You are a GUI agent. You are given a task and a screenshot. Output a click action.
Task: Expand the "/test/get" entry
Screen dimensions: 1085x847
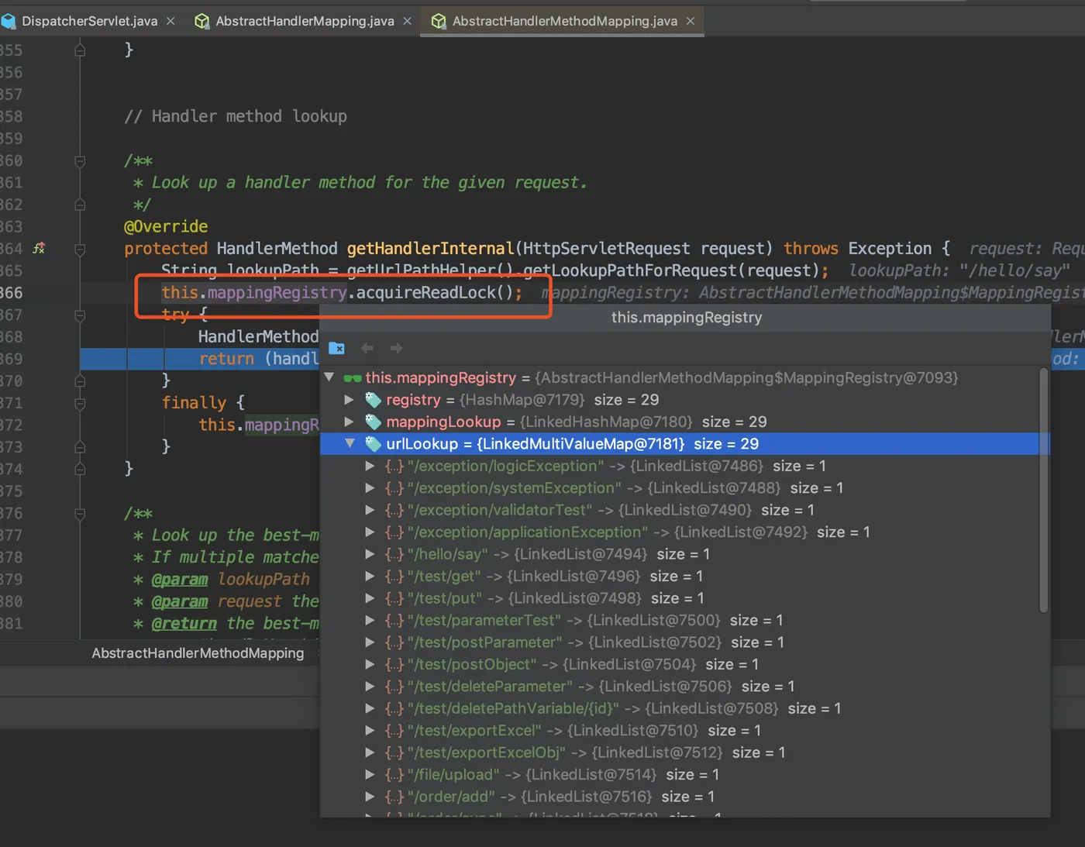point(370,577)
